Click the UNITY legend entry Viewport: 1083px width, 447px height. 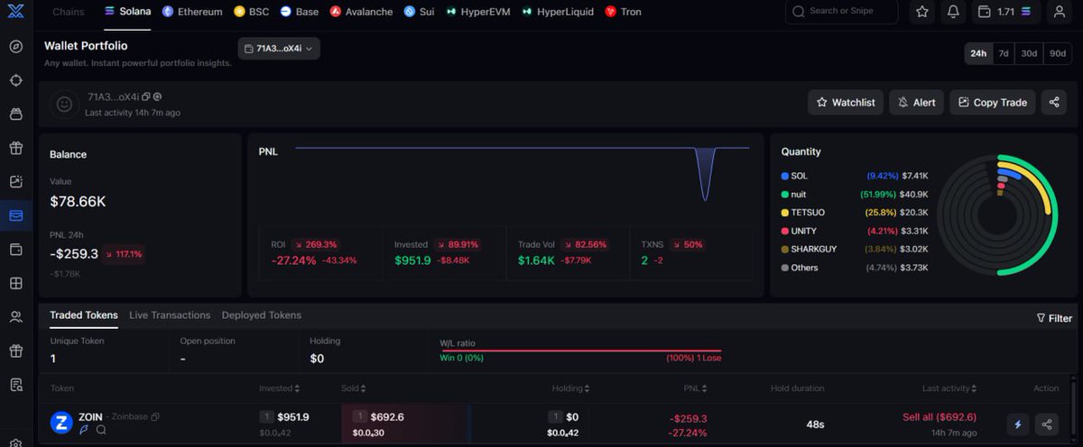(855, 231)
